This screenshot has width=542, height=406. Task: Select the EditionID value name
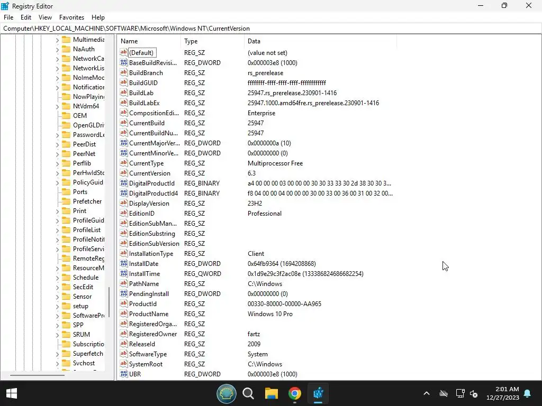142,214
